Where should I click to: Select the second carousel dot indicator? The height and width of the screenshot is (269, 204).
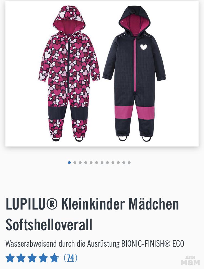pyautogui.click(x=75, y=162)
